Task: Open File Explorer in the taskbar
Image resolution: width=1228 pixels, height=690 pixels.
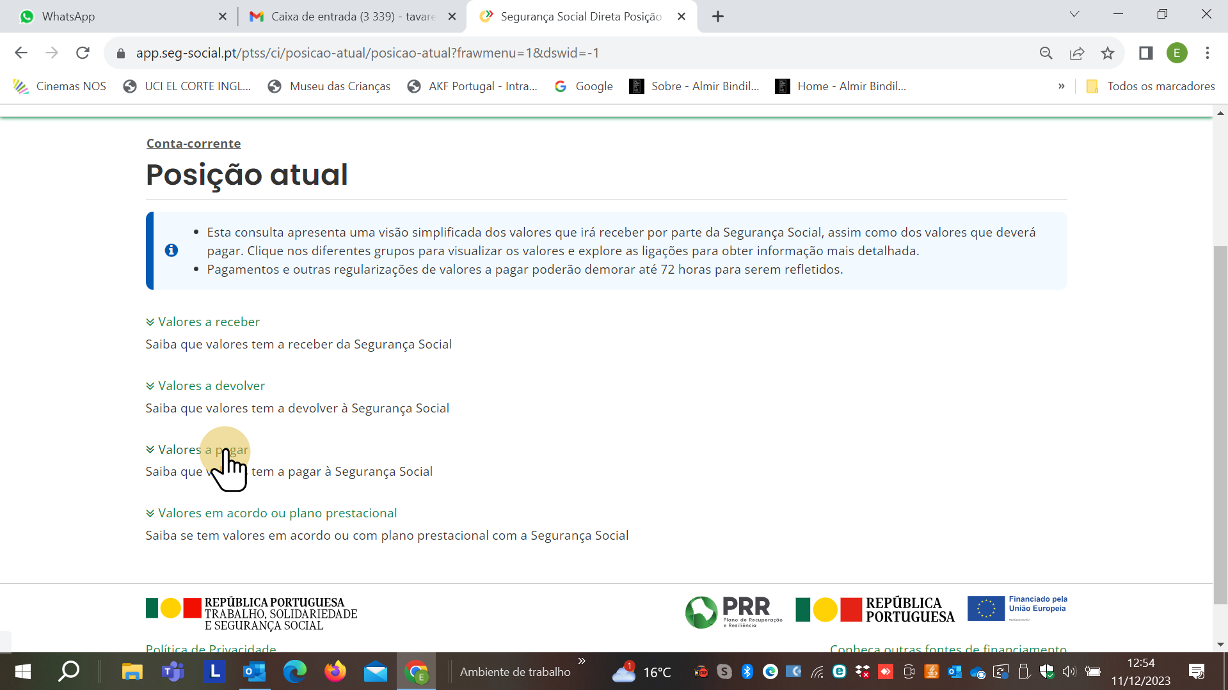Action: [x=132, y=671]
